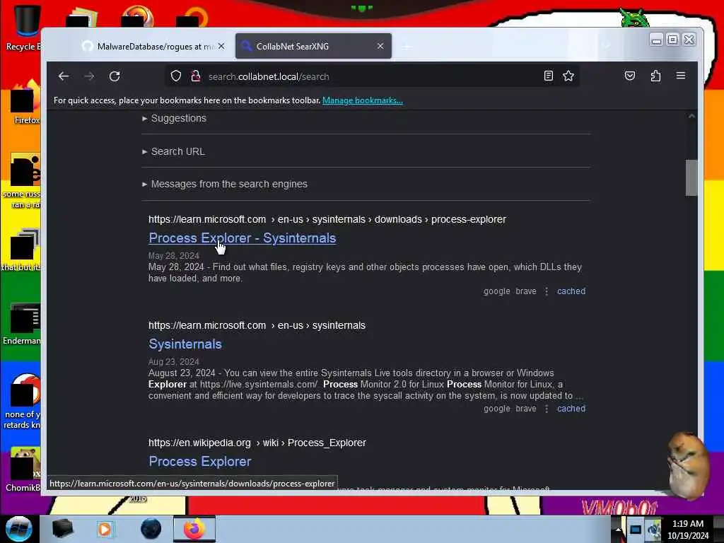The image size is (724, 543).
Task: Open the Windows Start orb
Action: pos(19,529)
